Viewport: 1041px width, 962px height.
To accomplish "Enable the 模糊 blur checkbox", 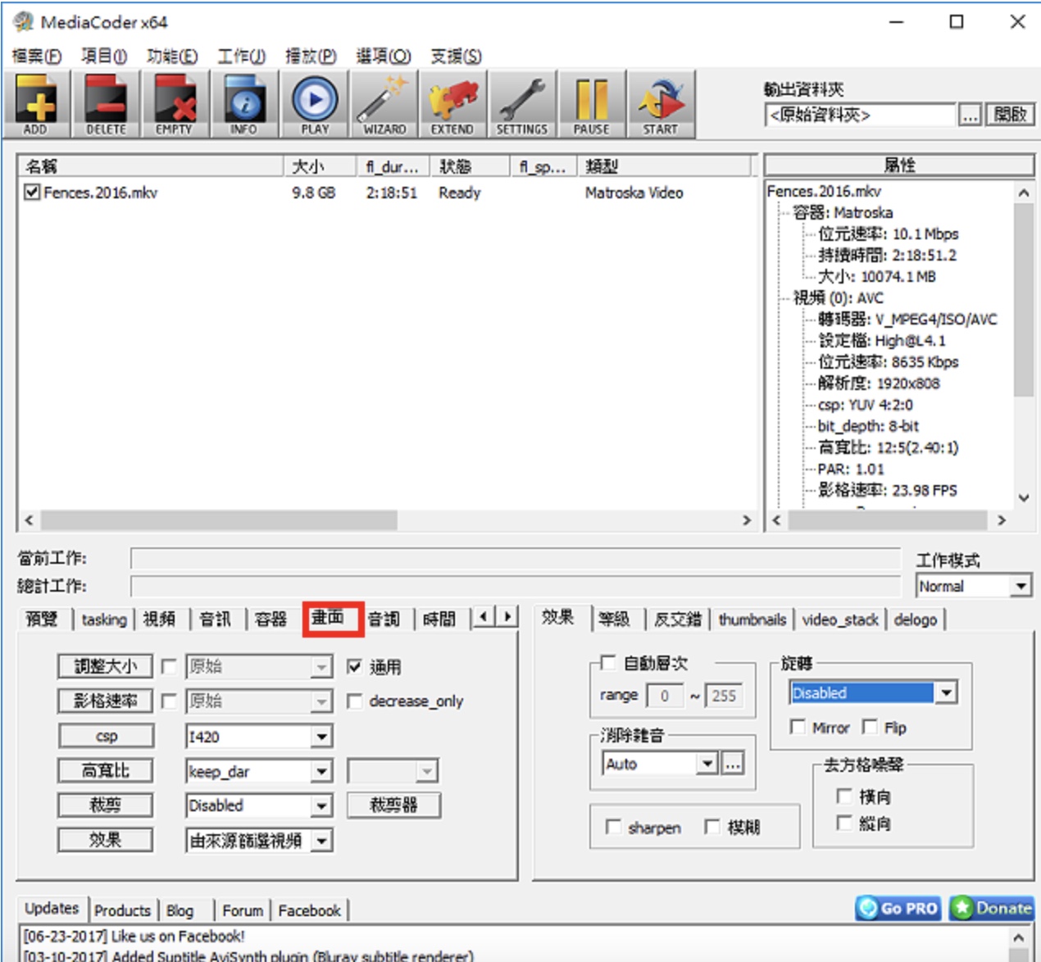I will click(712, 827).
